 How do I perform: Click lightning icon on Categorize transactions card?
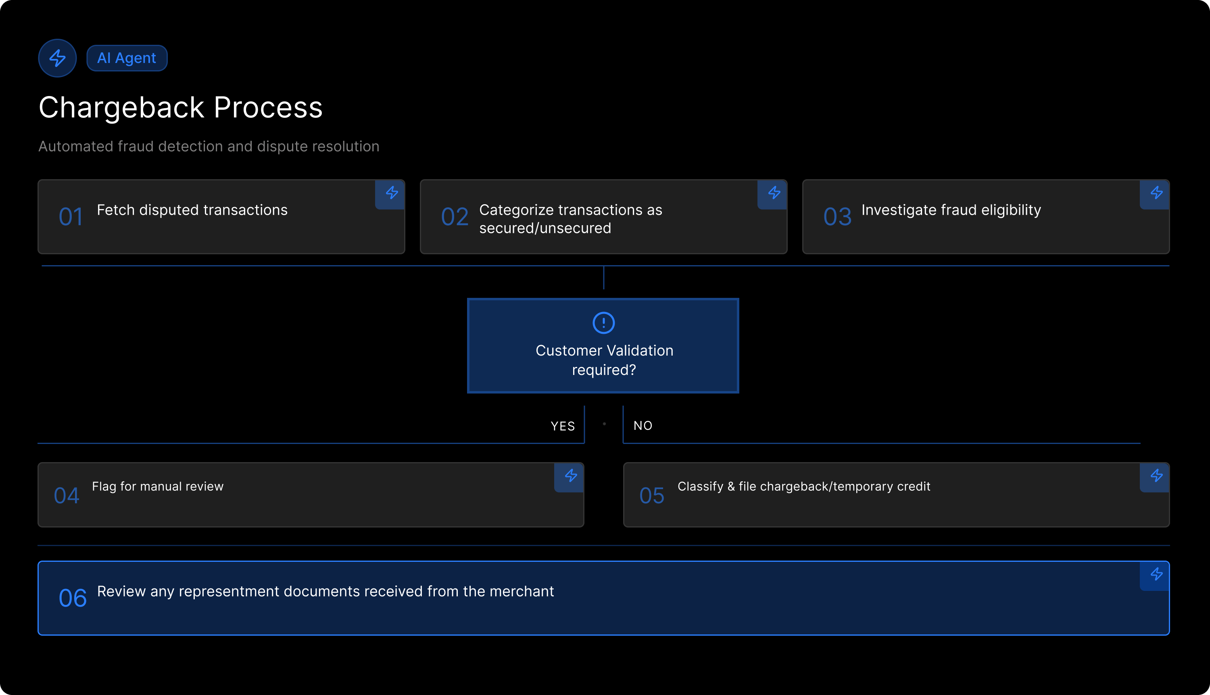pyautogui.click(x=774, y=193)
